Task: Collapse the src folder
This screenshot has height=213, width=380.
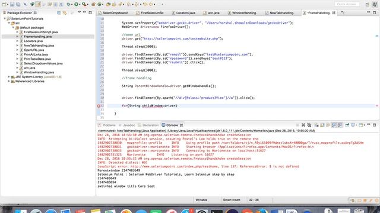Action: (9, 23)
